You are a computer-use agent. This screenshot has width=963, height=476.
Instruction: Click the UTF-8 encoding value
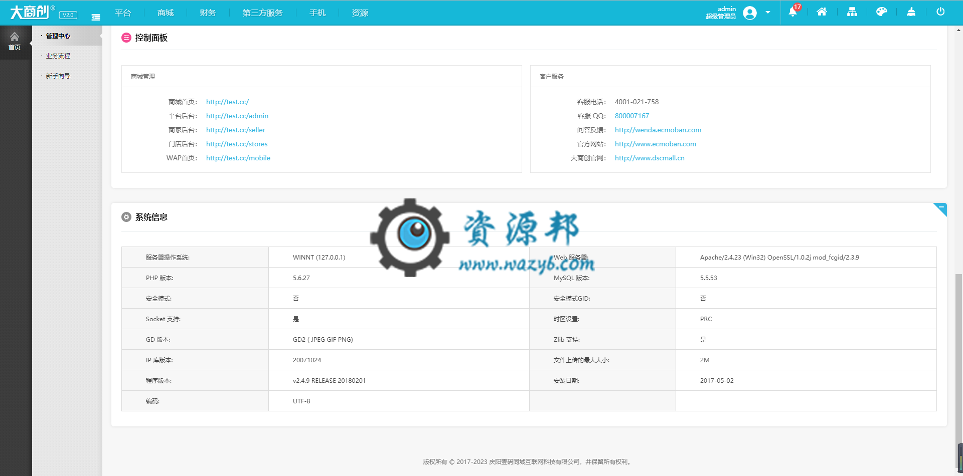coord(301,401)
